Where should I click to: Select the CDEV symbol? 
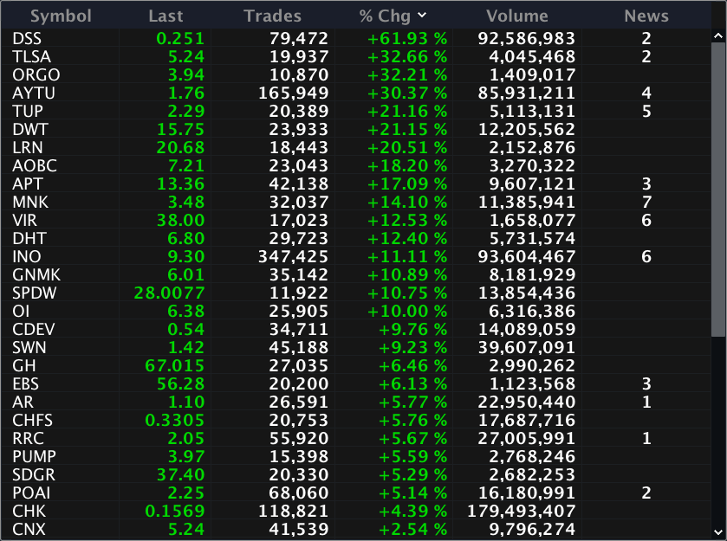34,329
